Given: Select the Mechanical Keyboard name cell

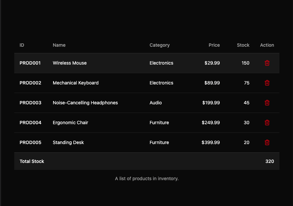Looking at the screenshot, I should pos(76,83).
